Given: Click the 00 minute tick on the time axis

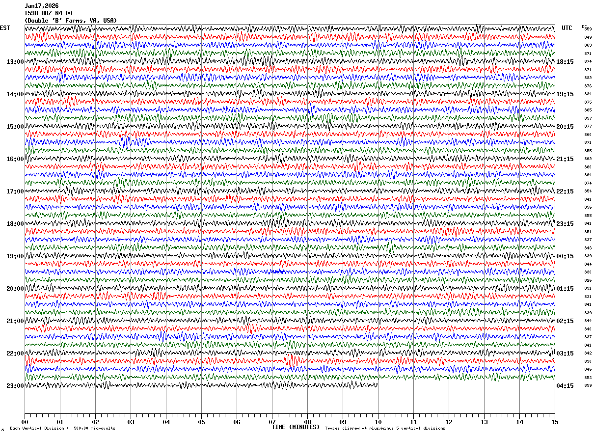Looking at the screenshot, I should coord(25,422).
